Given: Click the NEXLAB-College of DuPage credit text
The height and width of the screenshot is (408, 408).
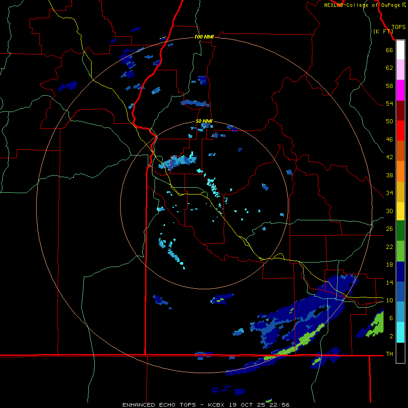Looking at the screenshot, I should [364, 5].
